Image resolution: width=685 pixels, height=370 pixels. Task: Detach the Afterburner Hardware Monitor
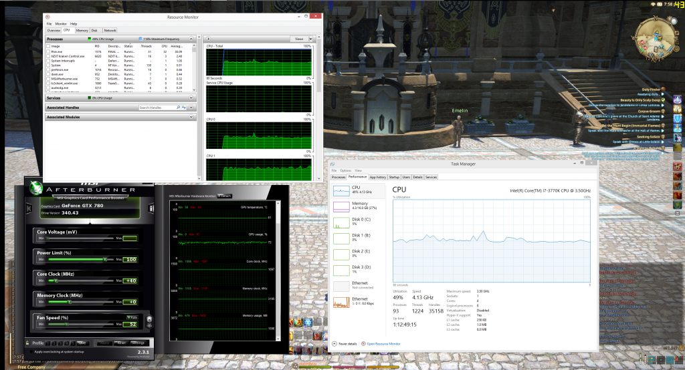(225, 196)
